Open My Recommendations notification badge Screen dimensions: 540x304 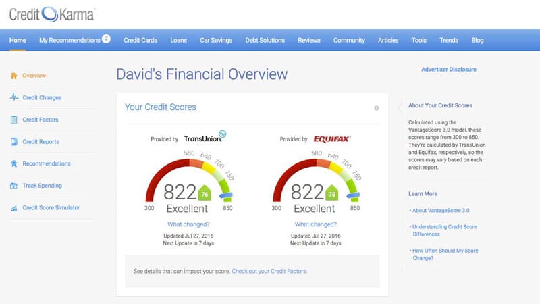[x=106, y=39]
